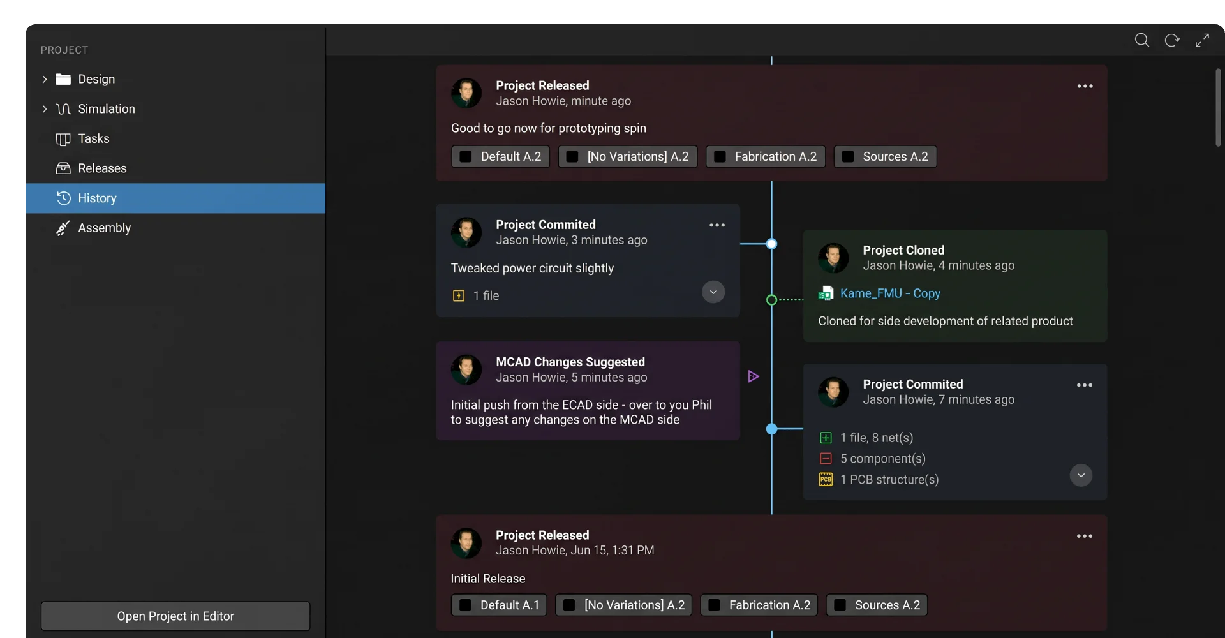Open more options on top Project Released card
The image size is (1225, 638).
(x=1085, y=86)
